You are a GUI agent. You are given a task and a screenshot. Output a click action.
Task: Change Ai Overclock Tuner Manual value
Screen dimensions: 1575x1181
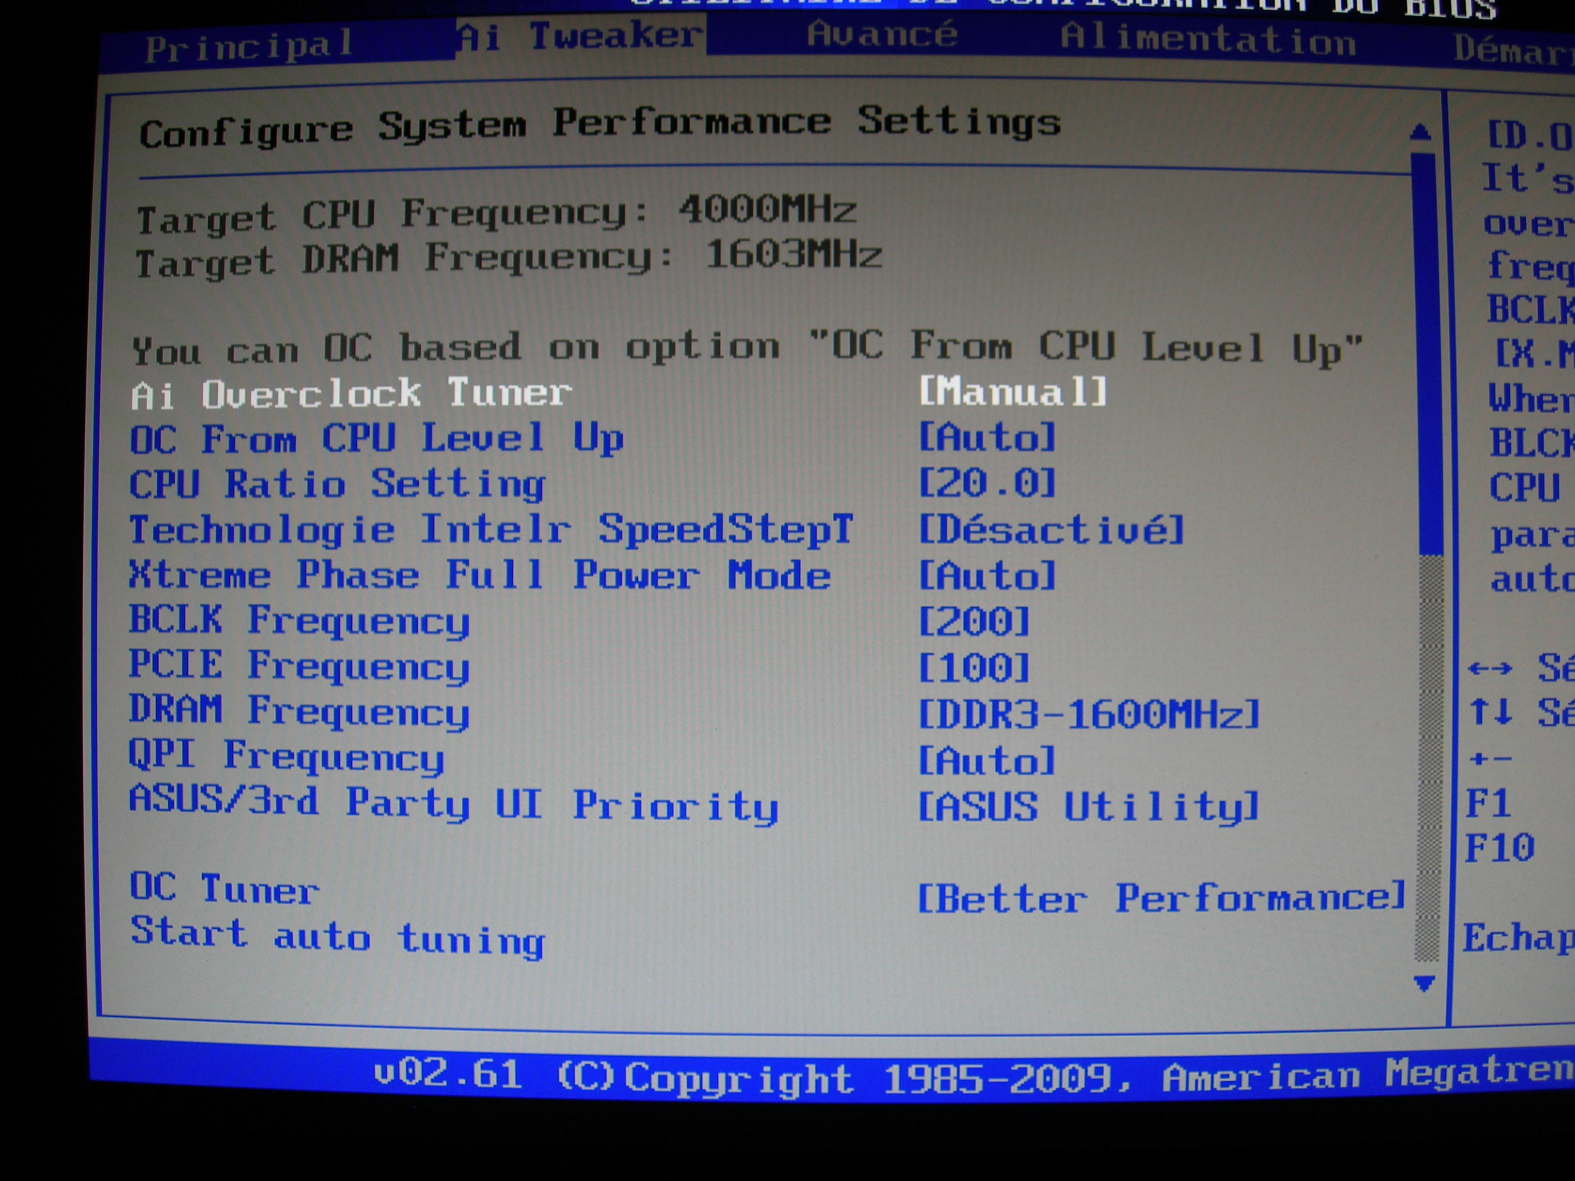click(x=1013, y=392)
